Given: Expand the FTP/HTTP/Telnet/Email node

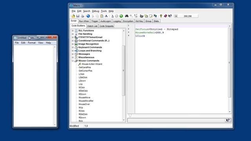Looking at the screenshot, I should pyautogui.click(x=73, y=37).
